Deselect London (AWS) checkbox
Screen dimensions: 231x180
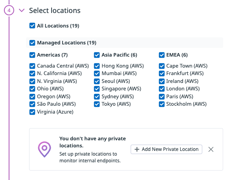(x=162, y=89)
